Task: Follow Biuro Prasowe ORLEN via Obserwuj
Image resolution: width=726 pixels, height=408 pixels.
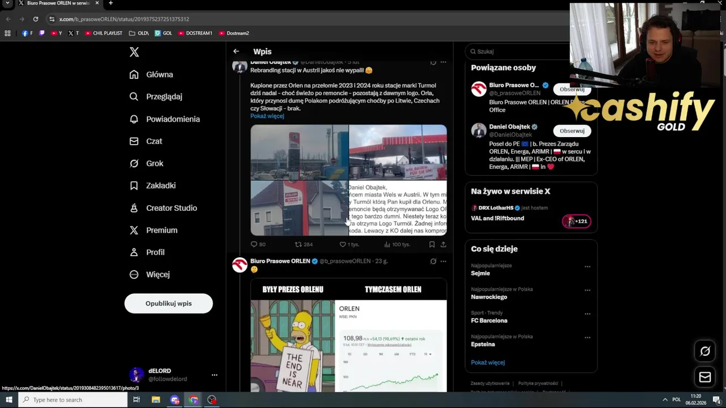Action: click(x=572, y=90)
